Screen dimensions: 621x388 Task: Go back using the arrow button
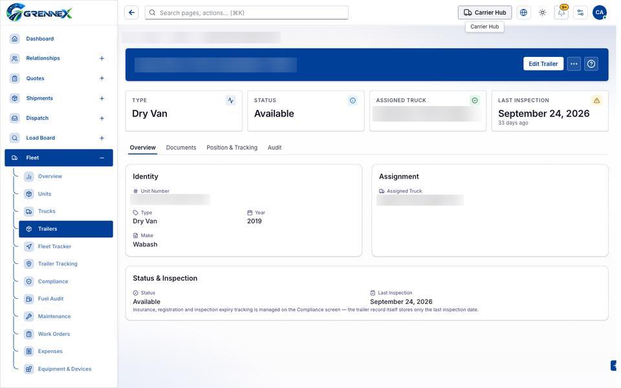coord(131,13)
